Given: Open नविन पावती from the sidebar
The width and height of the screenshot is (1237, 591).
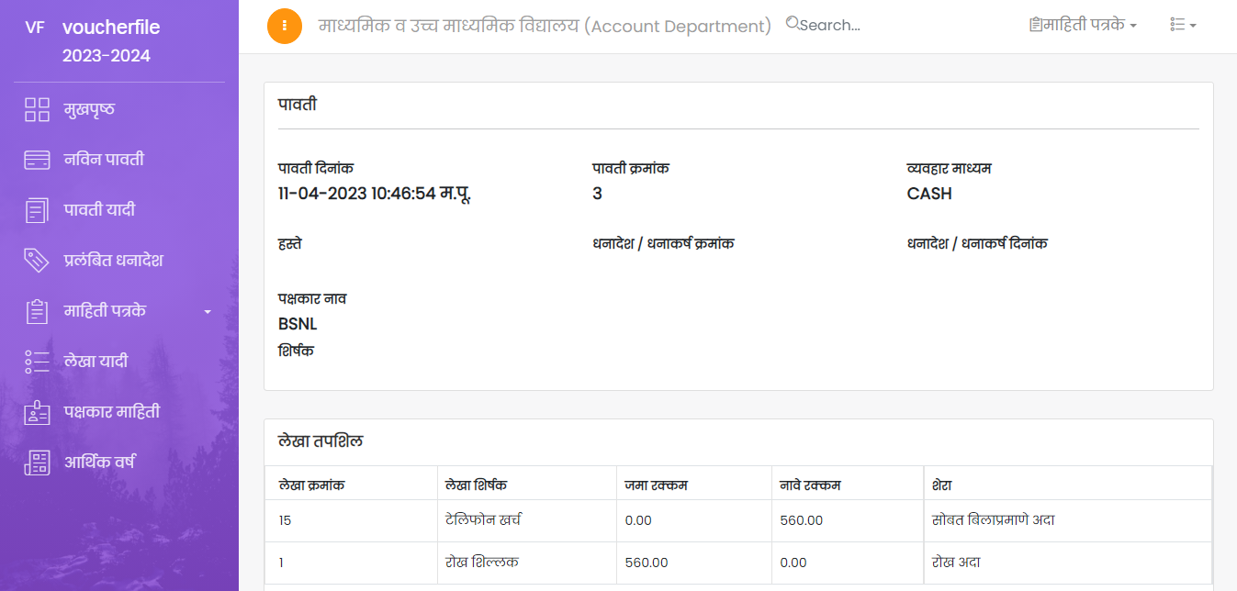Looking at the screenshot, I should [104, 160].
